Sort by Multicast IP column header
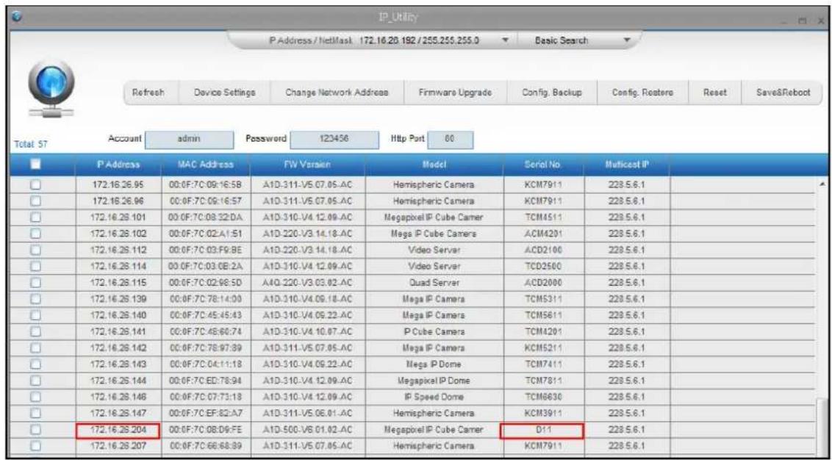The height and width of the screenshot is (460, 832). [x=627, y=165]
